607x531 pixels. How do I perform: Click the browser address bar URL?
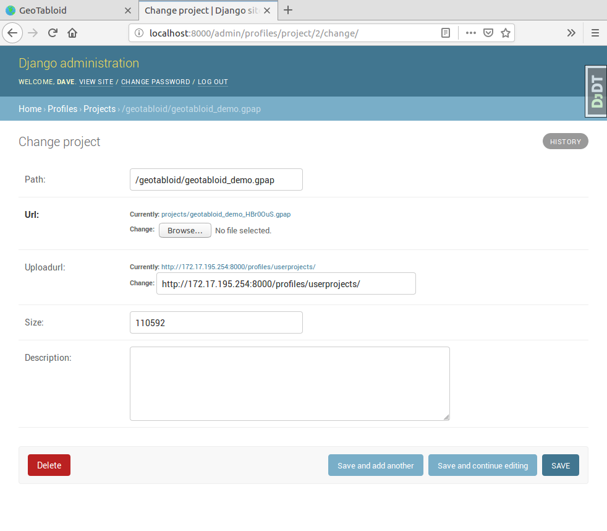[x=254, y=33]
